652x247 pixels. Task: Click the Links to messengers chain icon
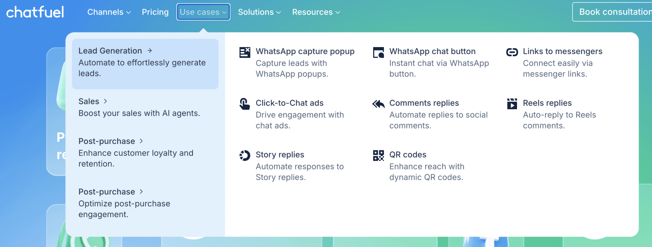[512, 52]
